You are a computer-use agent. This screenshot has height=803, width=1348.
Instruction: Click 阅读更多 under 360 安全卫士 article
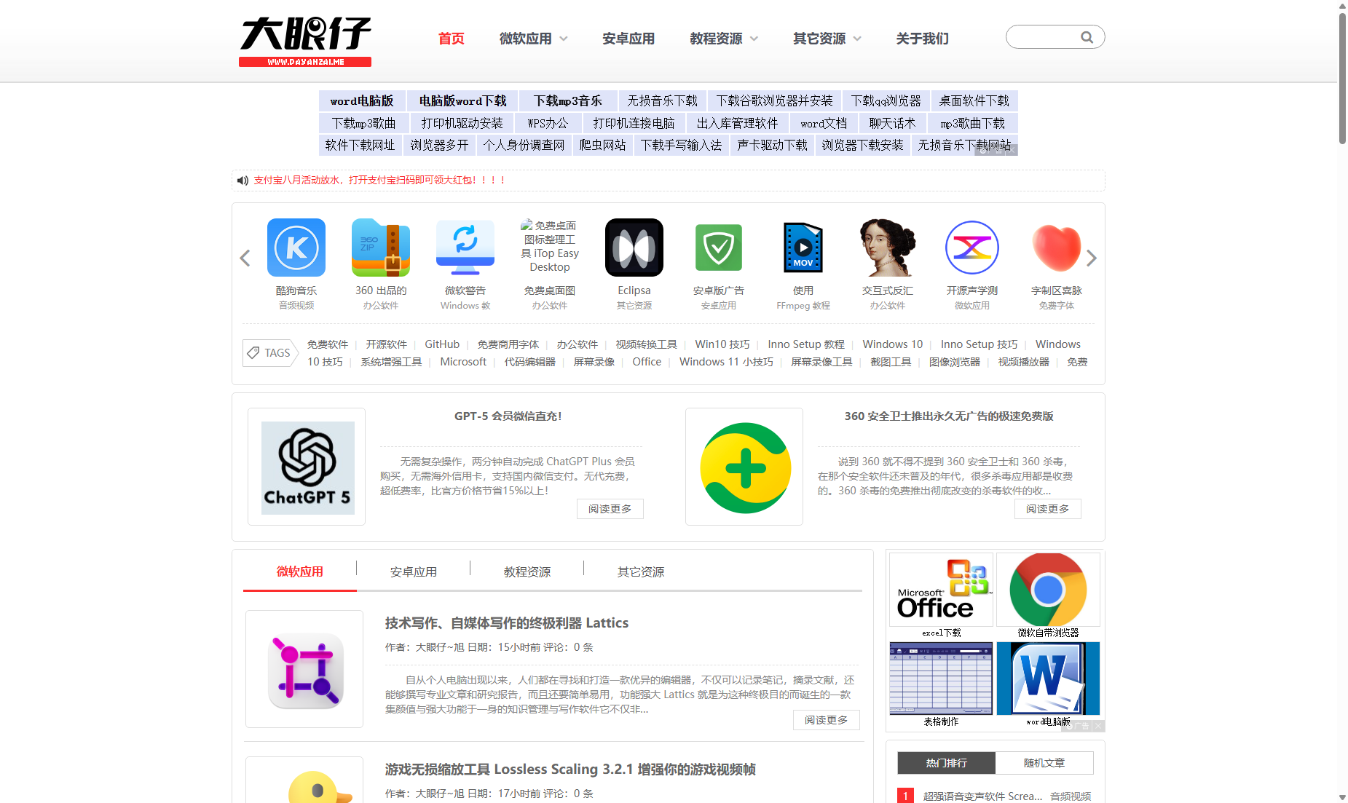tap(1048, 509)
